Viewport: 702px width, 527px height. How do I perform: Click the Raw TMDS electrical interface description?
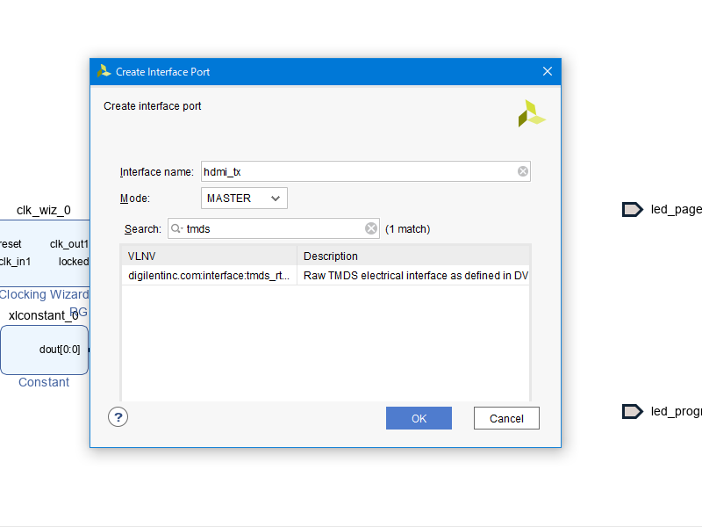[x=412, y=276]
